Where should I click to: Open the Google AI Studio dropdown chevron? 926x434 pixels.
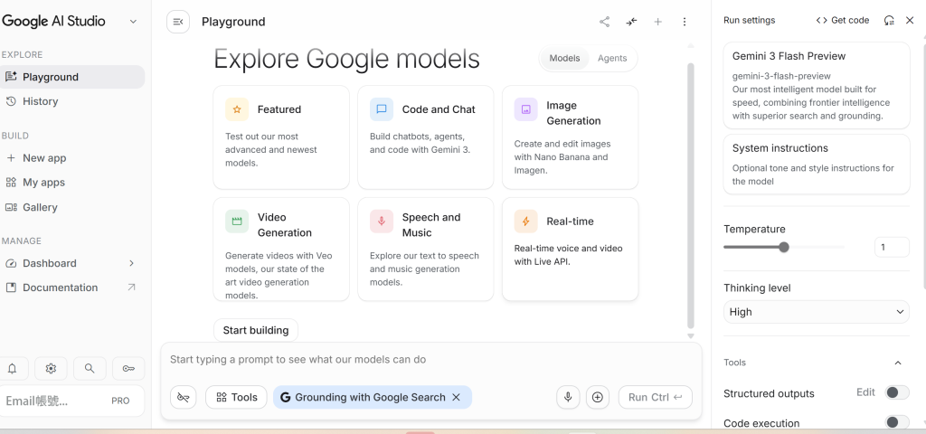point(134,22)
